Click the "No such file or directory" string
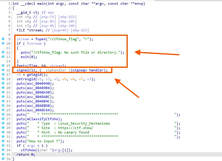The height and width of the screenshot is (161, 222). pyautogui.click(x=91, y=52)
